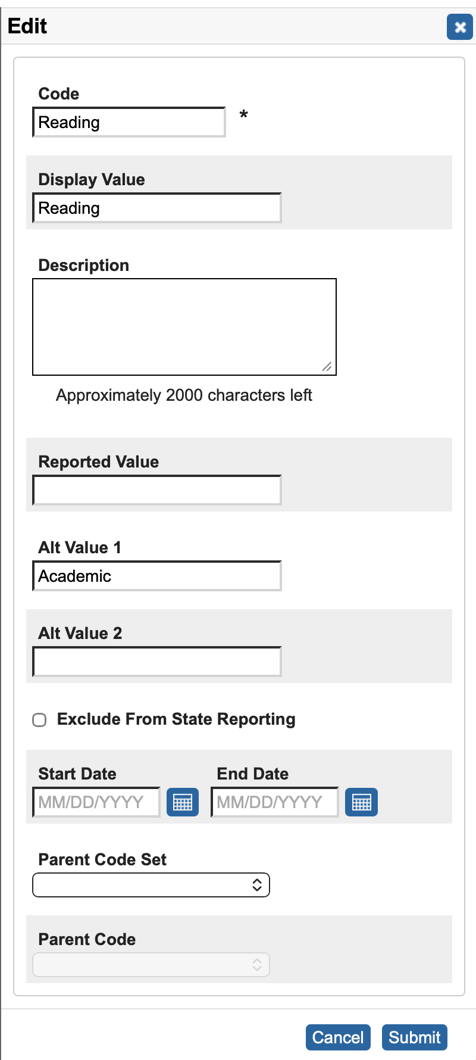The height and width of the screenshot is (1060, 476).
Task: Focus the Code field containing Reading
Action: [129, 123]
